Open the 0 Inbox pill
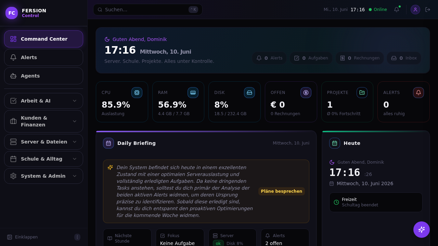The height and width of the screenshot is (246, 438). point(404,58)
